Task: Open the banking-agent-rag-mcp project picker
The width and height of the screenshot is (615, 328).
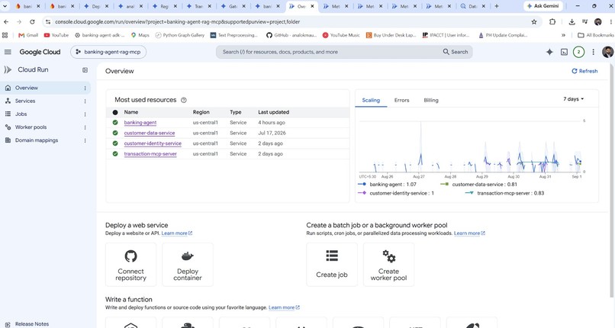Action: coord(108,52)
